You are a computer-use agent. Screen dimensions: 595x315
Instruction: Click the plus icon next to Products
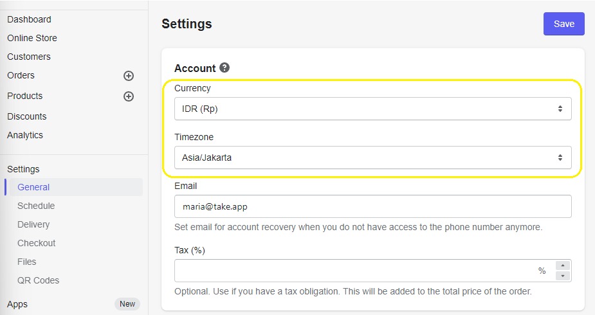point(129,96)
